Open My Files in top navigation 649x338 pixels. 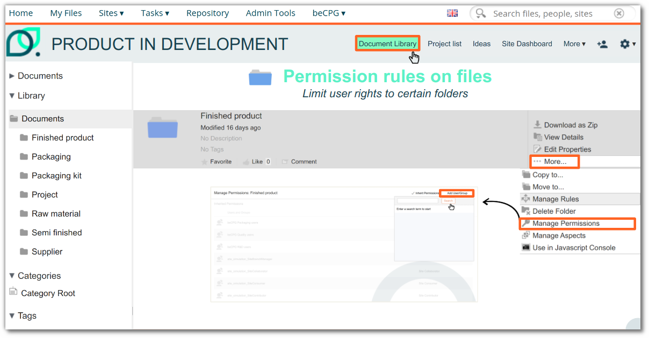click(x=66, y=13)
